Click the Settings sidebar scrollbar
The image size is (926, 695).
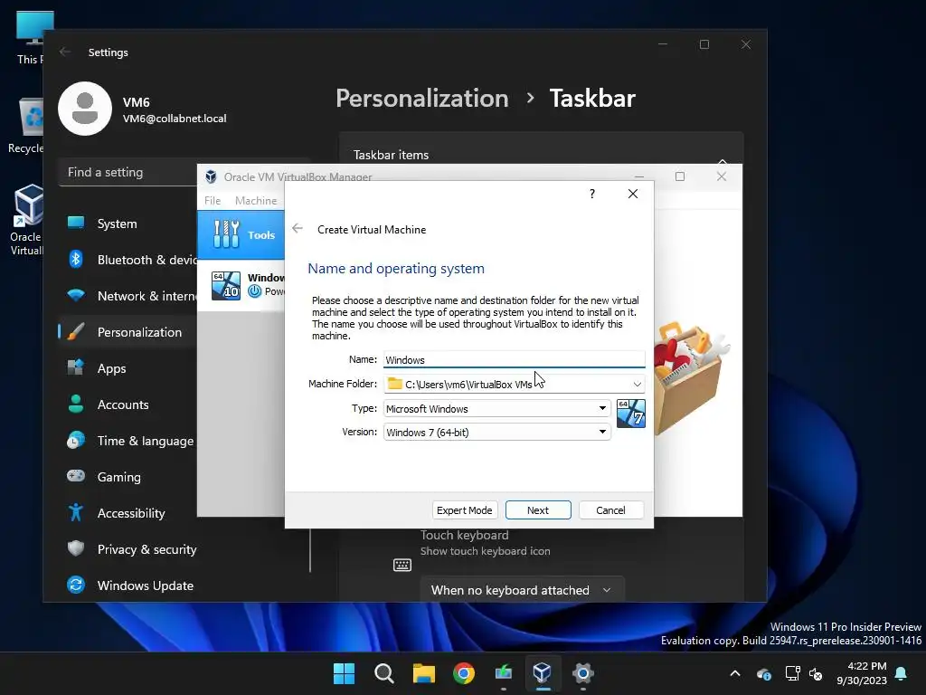point(310,549)
